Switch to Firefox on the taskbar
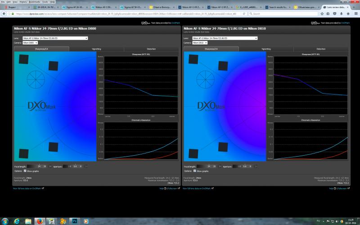Image resolution: width=360 pixels, height=225 pixels. [40, 221]
